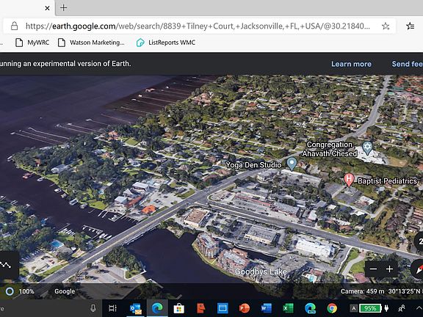This screenshot has height=317, width=423.
Task: Click the Congregation Ahavath Chesed label
Action: coord(330,149)
